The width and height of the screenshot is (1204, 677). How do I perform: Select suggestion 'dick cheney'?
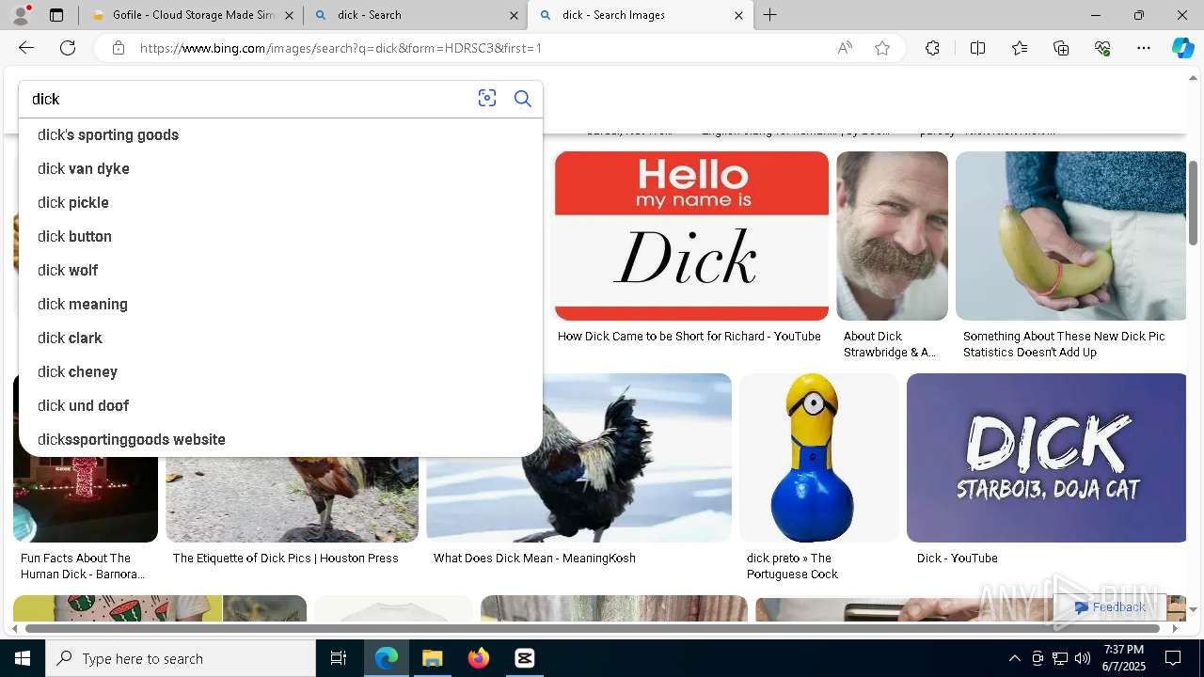280,371
